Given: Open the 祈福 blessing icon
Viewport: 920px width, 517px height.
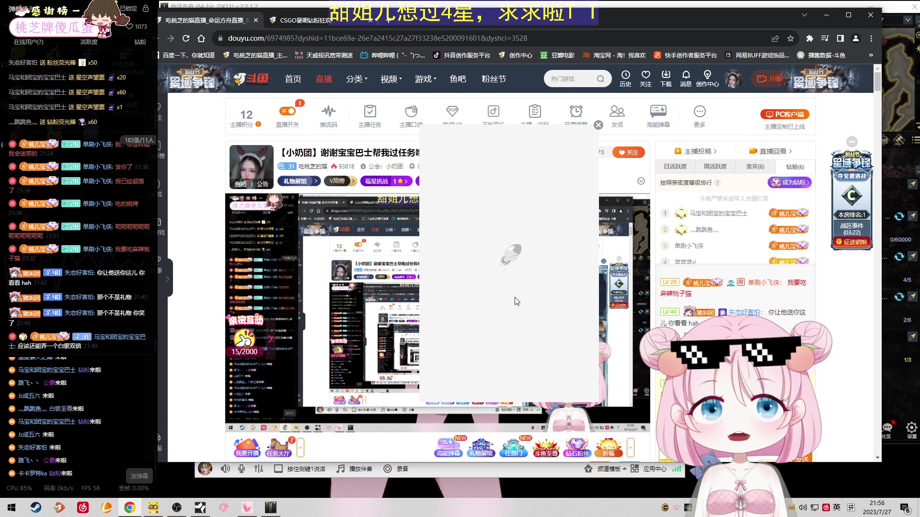Looking at the screenshot, I should click(609, 447).
